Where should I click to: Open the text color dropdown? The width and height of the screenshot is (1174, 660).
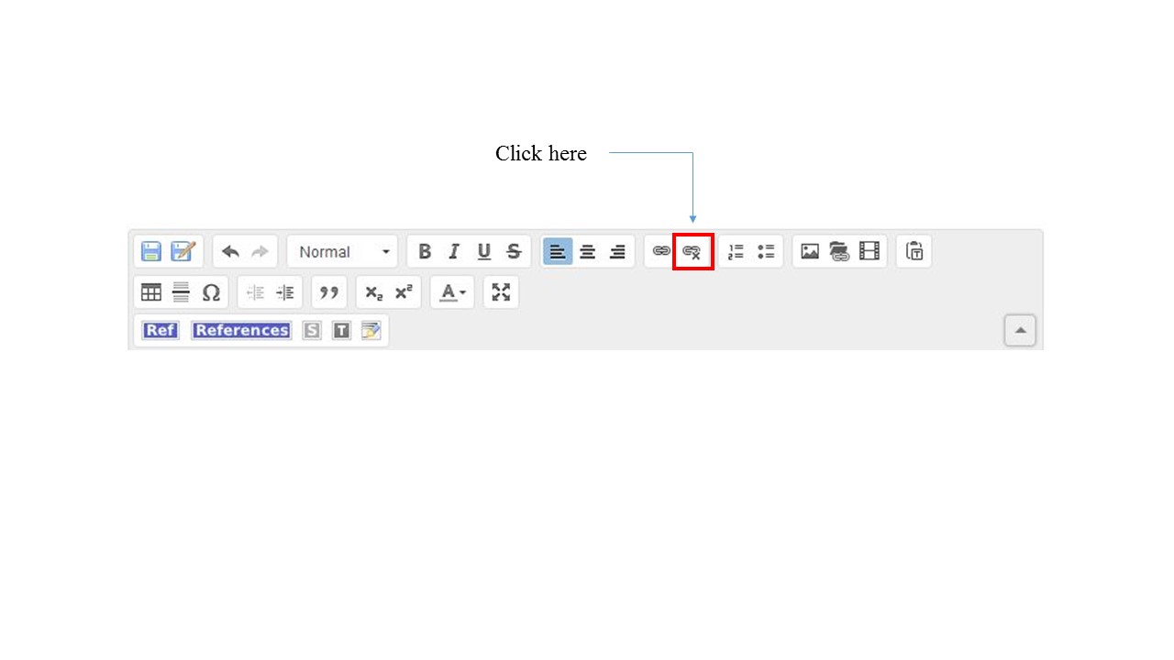click(x=452, y=292)
